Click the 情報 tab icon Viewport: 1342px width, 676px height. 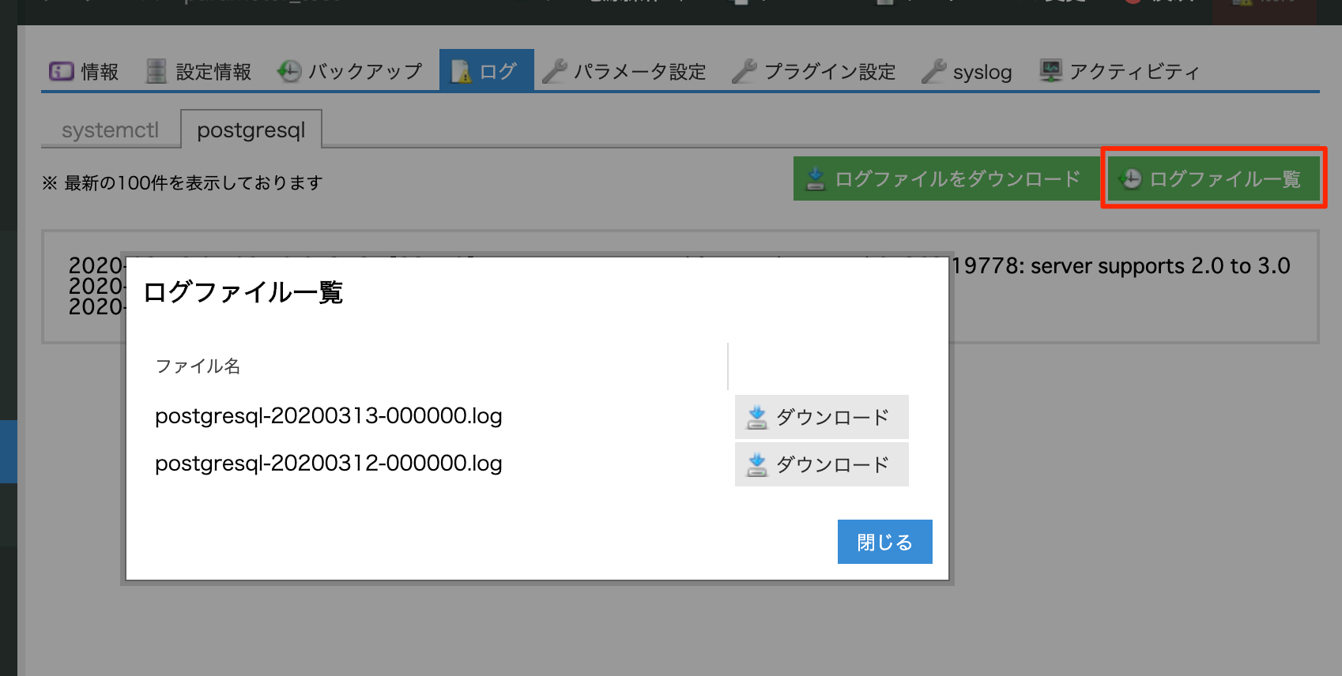click(61, 72)
